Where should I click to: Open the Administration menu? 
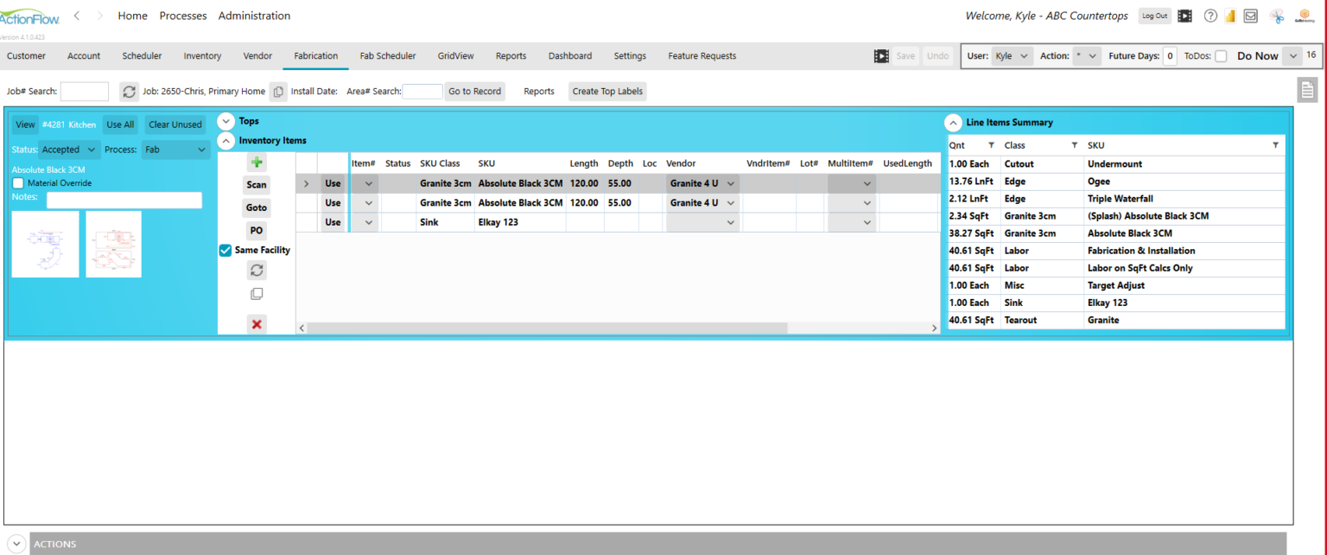pos(254,16)
